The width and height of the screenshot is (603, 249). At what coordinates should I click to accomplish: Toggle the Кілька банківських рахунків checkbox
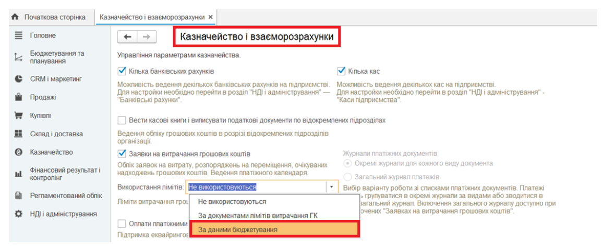[x=122, y=71]
